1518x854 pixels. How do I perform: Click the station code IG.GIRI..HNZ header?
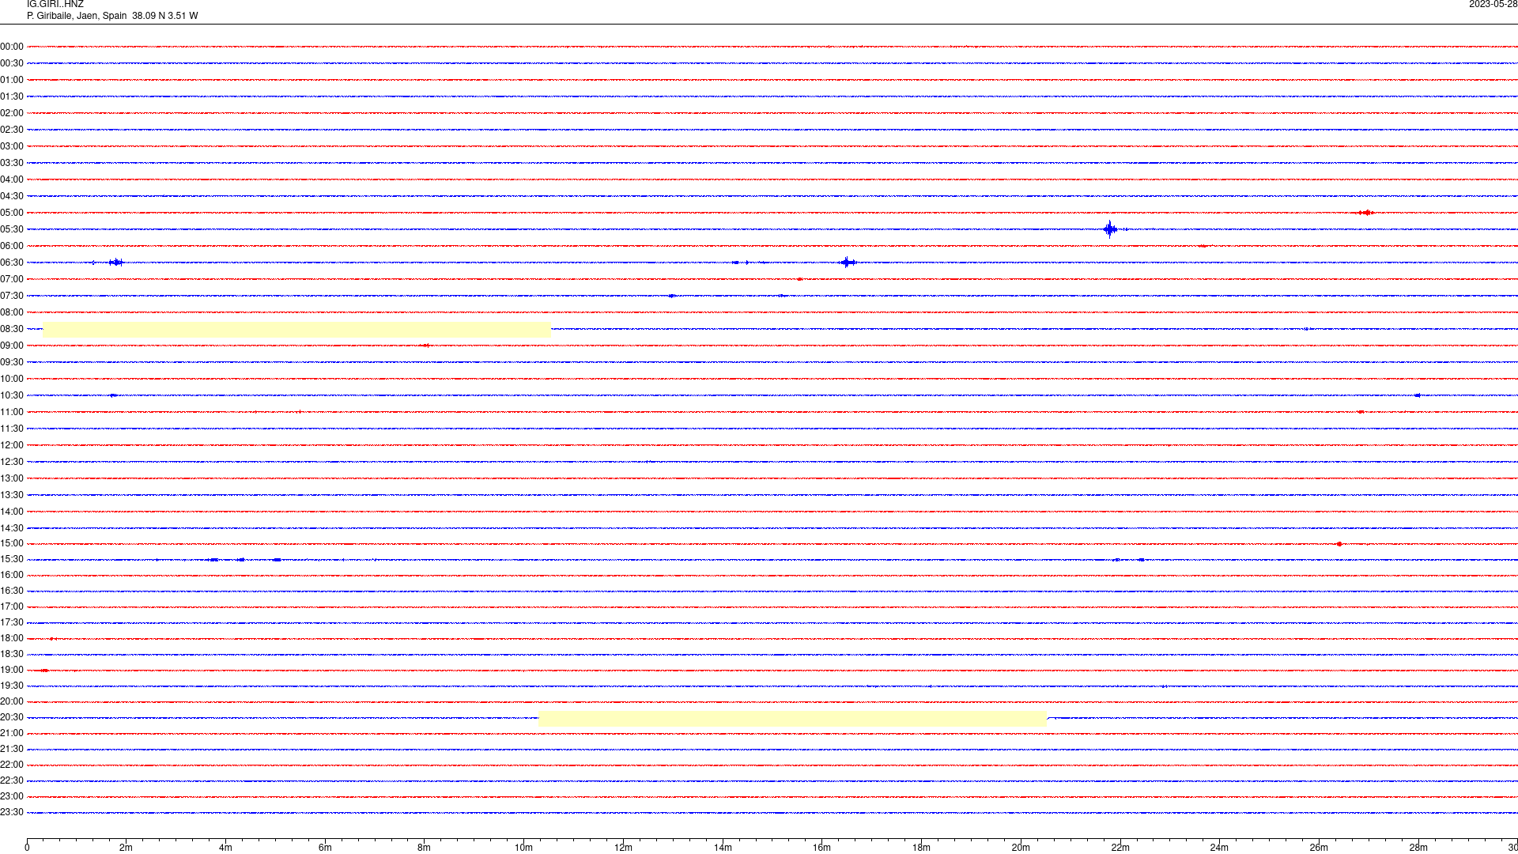click(x=55, y=5)
